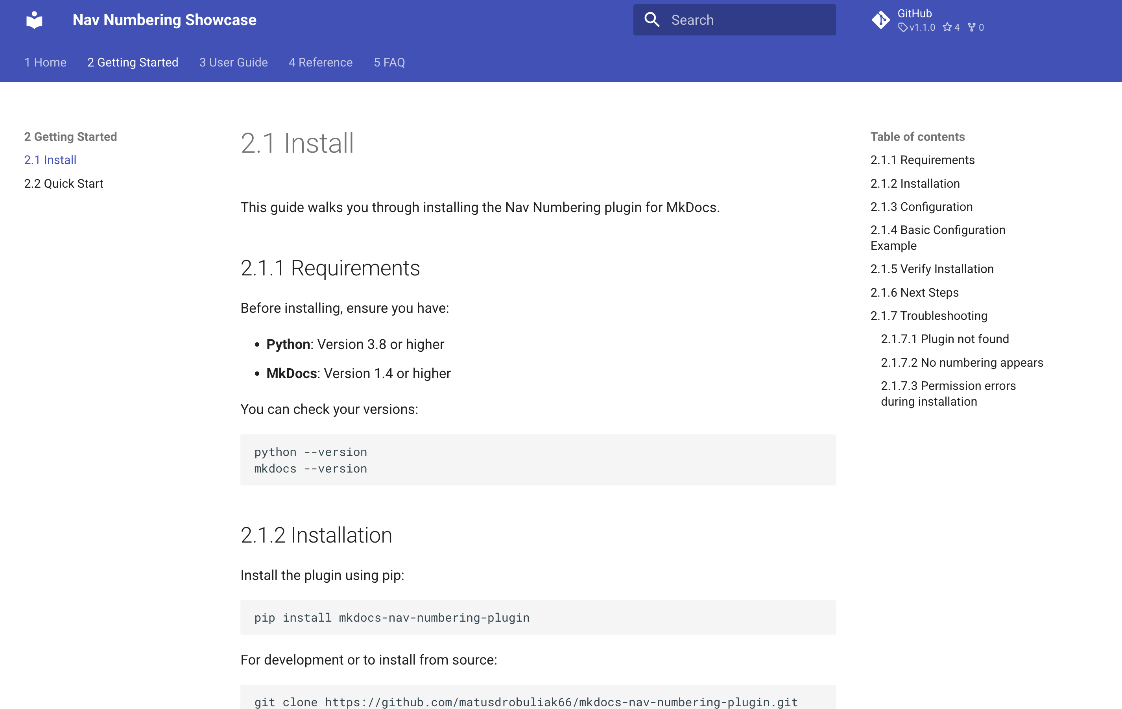Open the 1 Home tab
1122x709 pixels.
[45, 63]
